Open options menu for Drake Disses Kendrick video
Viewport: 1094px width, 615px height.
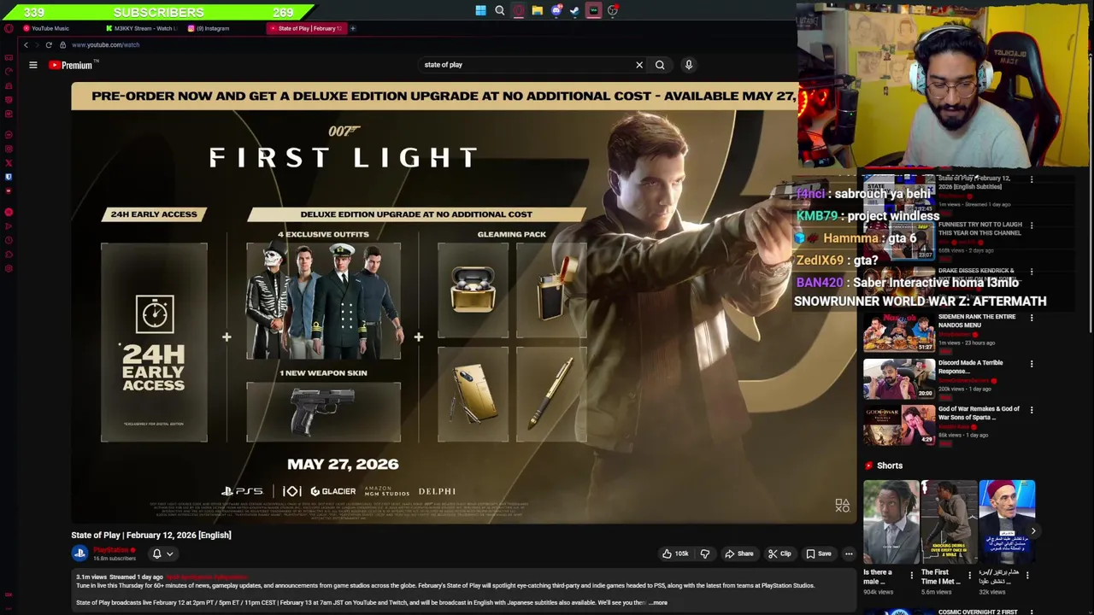pyautogui.click(x=1032, y=272)
